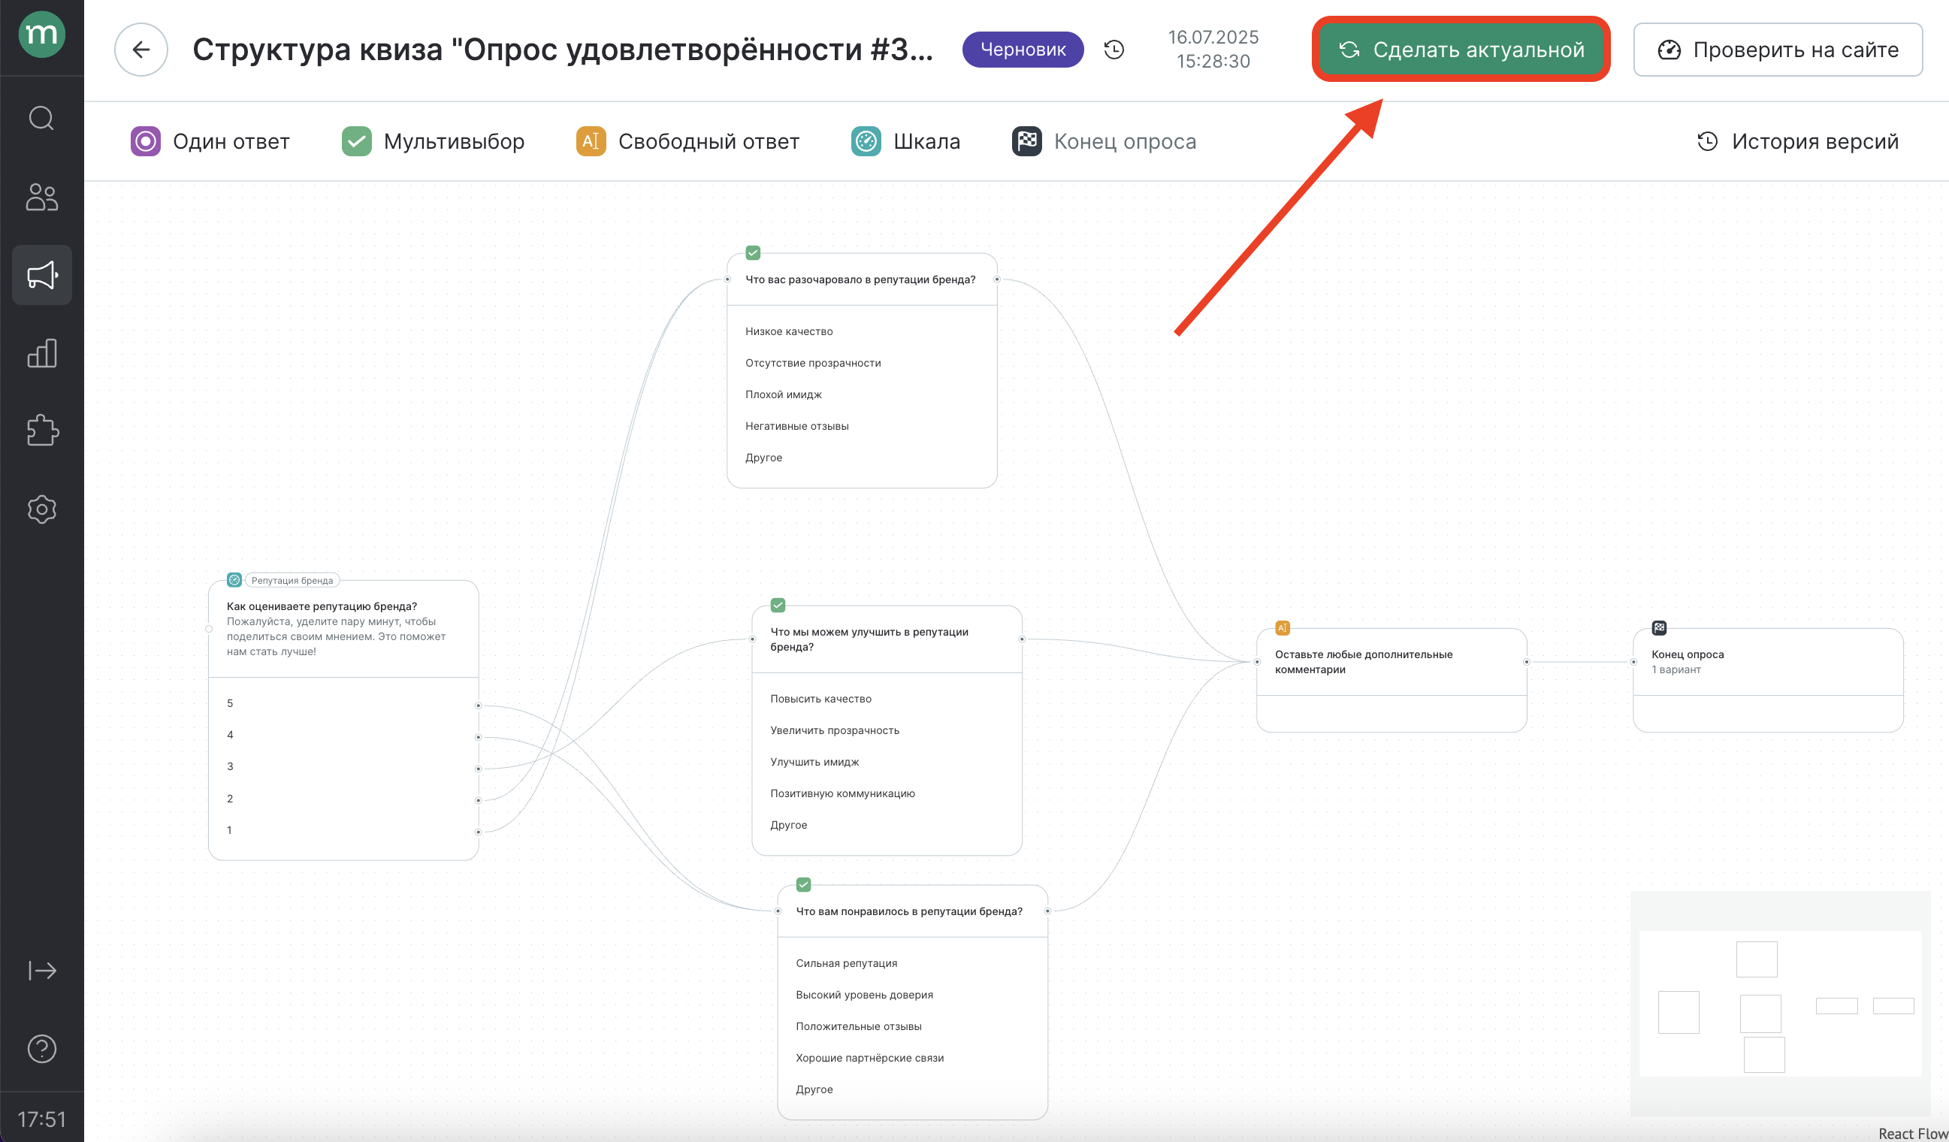Select the Что вам понравилось в репутации бренда? title
The image size is (1949, 1142).
click(909, 911)
